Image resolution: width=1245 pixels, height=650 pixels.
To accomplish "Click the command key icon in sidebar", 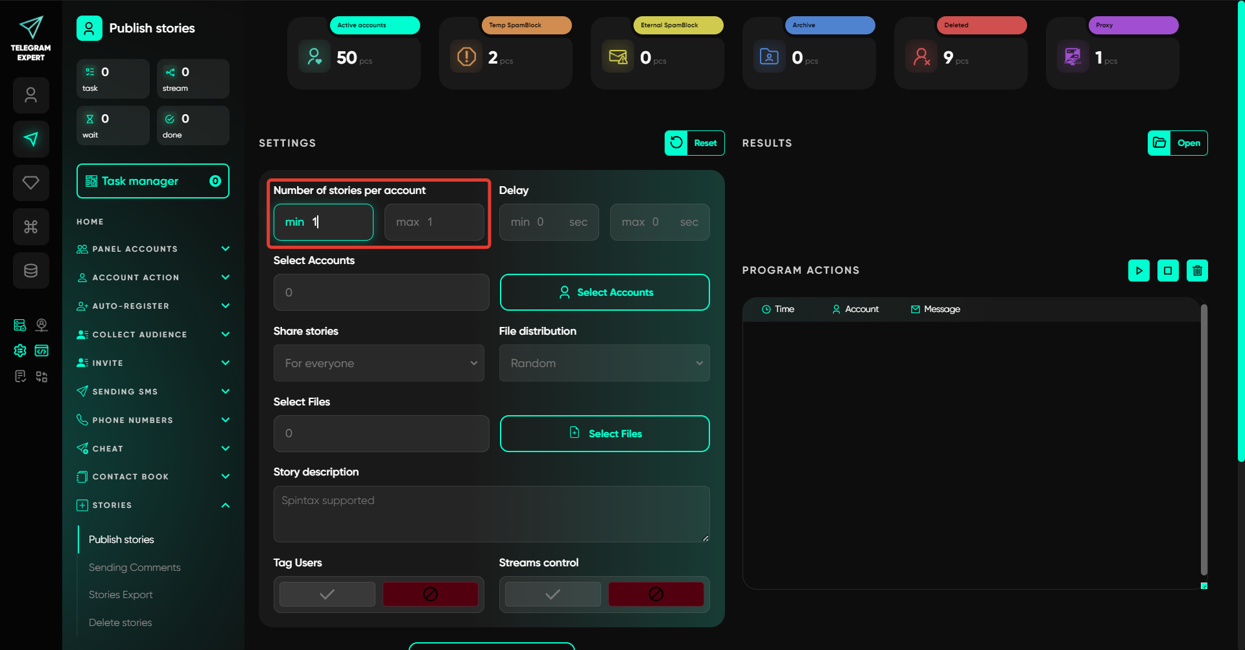I will click(x=31, y=226).
